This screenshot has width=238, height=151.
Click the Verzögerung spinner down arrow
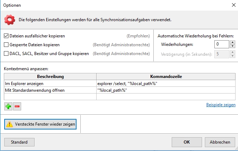point(233,56)
